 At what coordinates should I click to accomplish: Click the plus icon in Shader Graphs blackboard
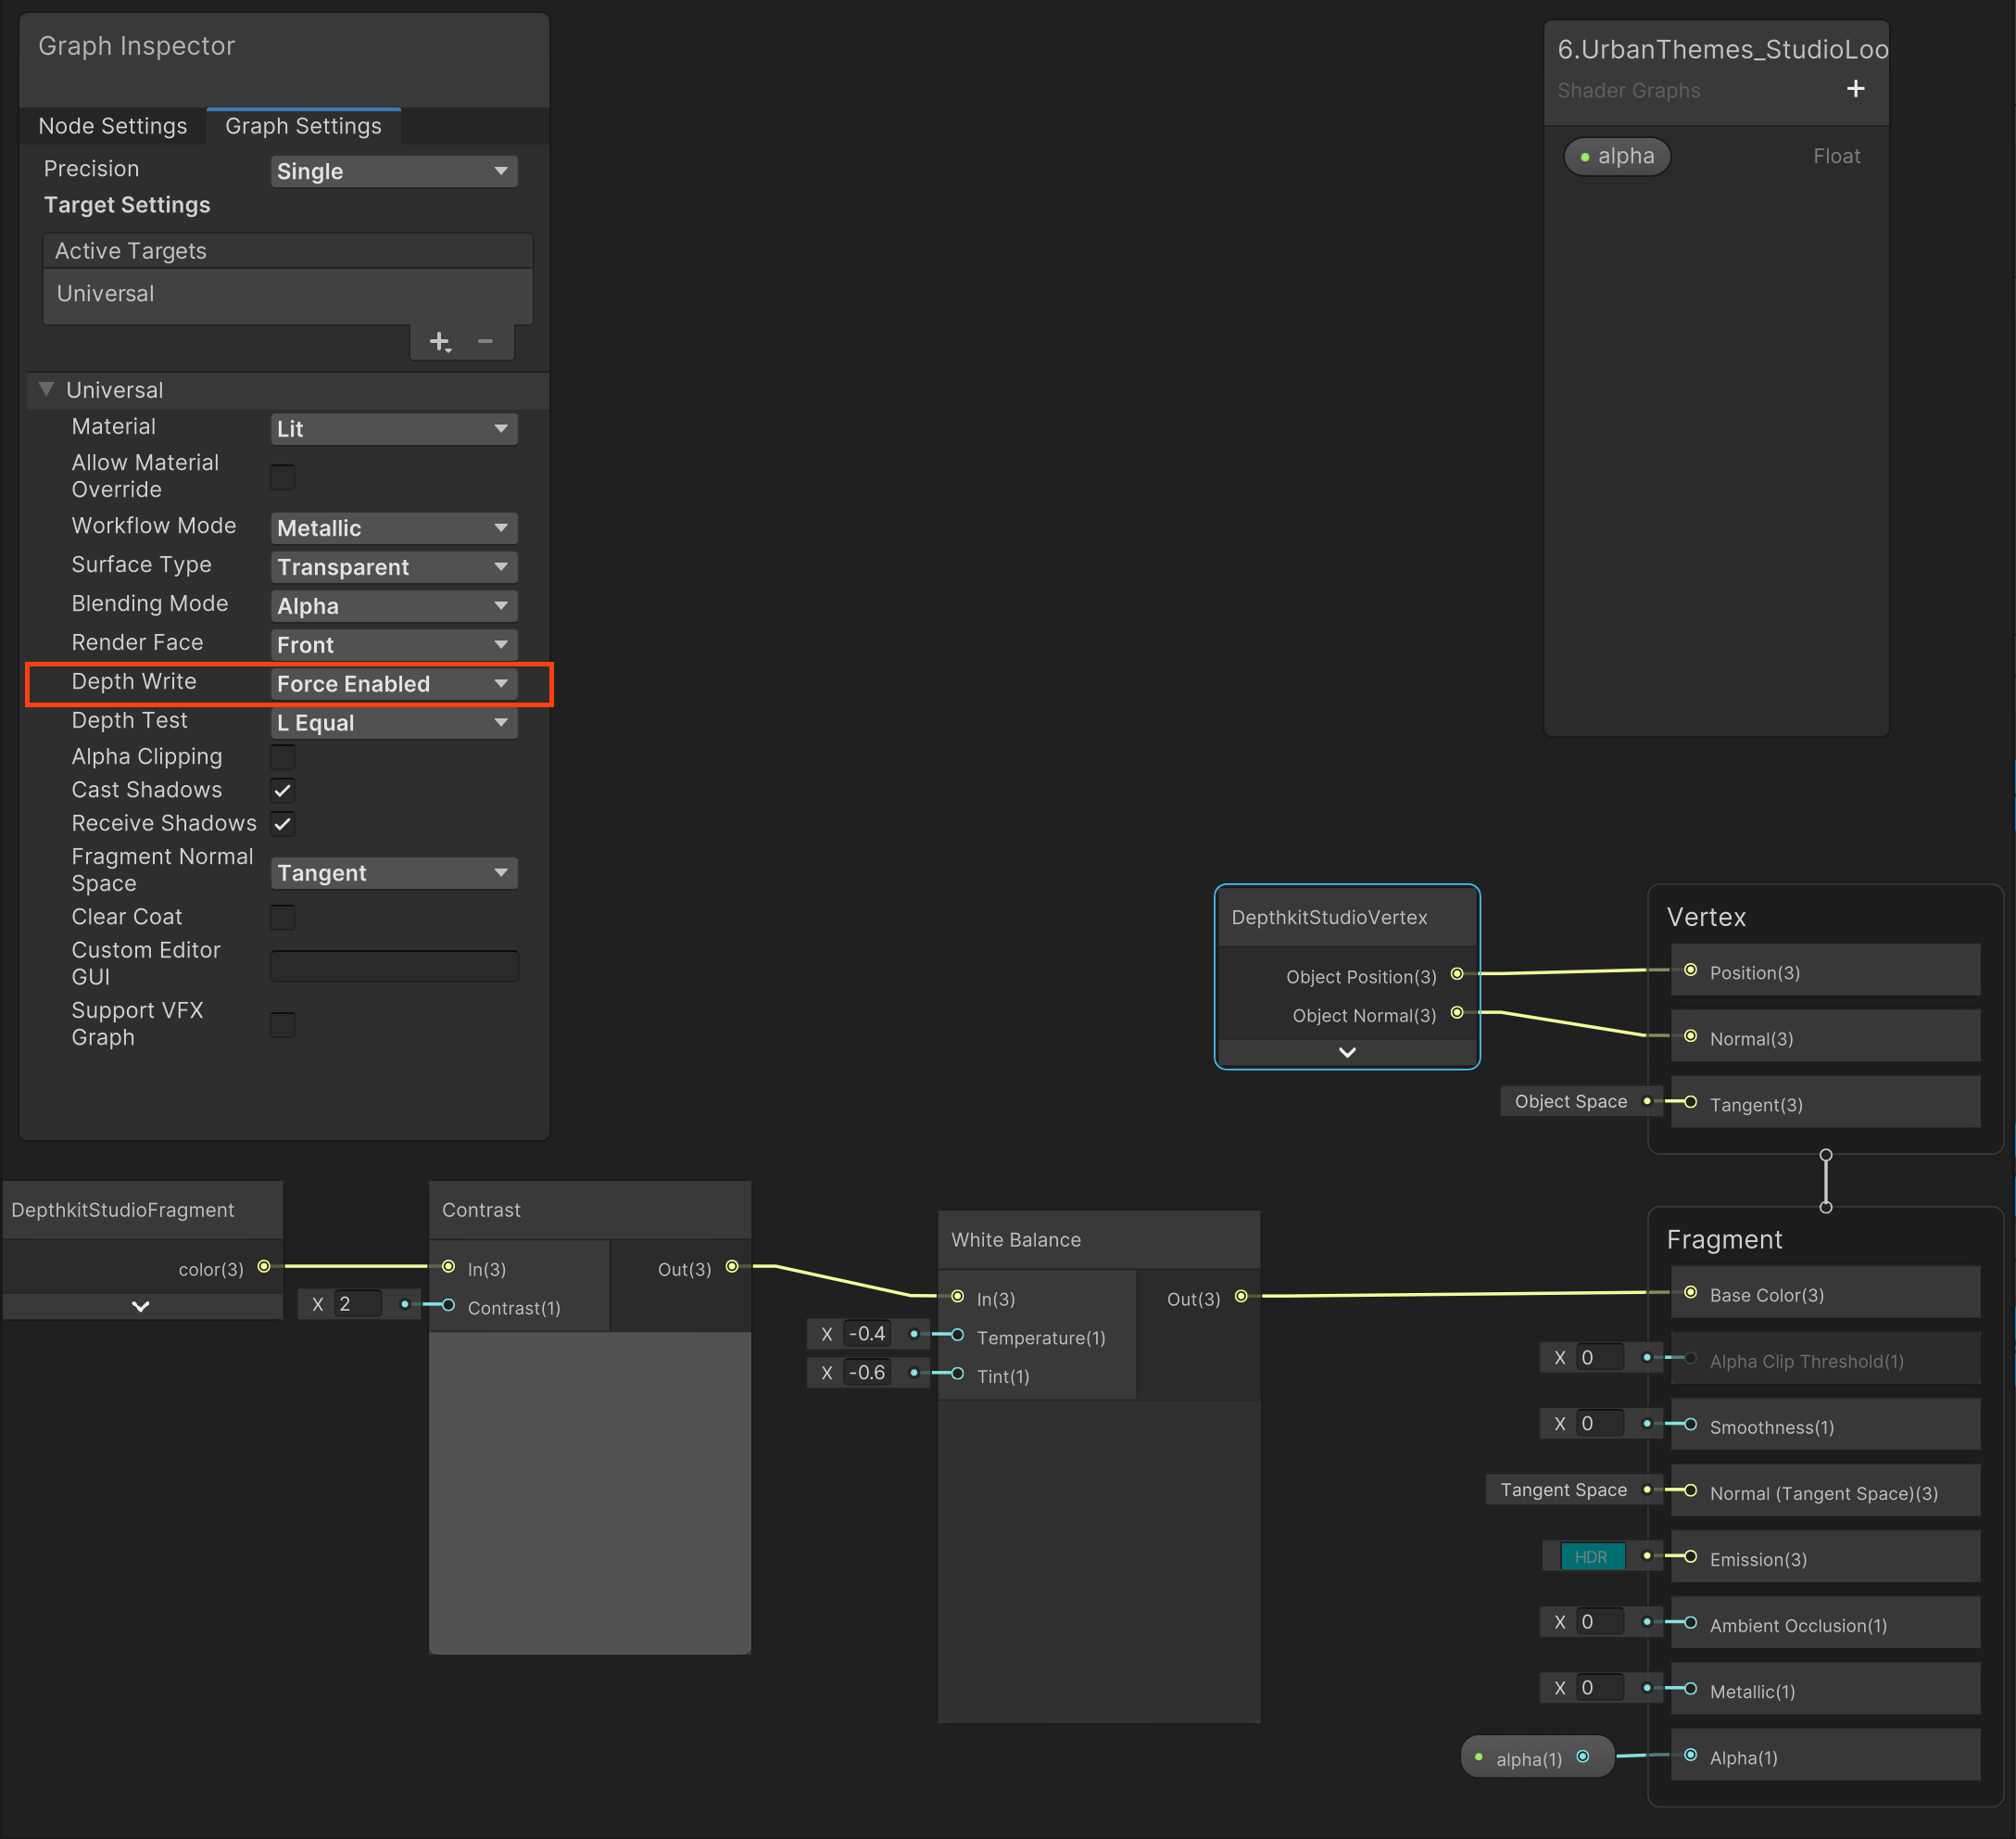[x=1855, y=89]
